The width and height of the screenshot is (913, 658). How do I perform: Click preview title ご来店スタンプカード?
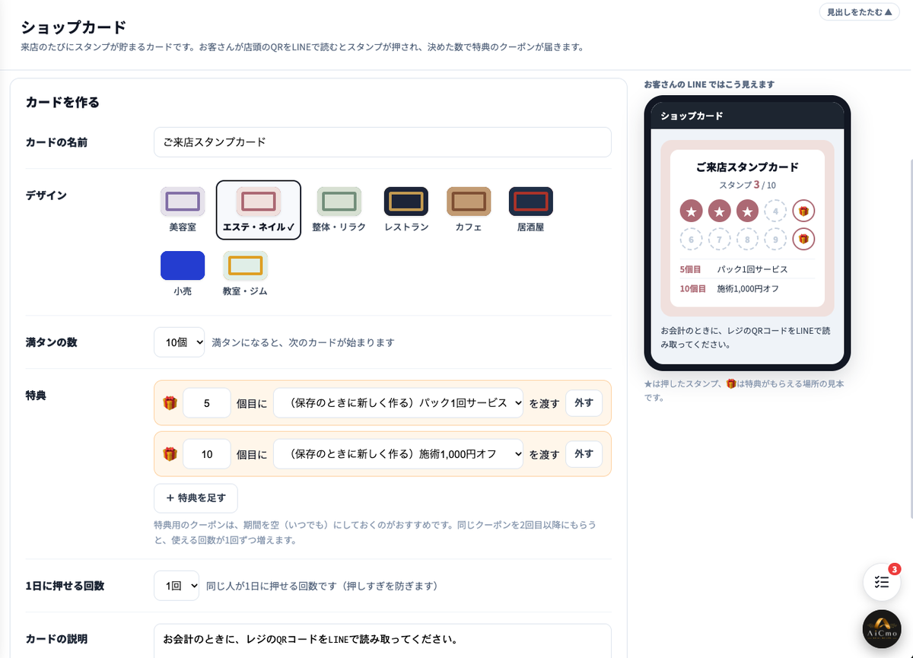click(x=747, y=167)
